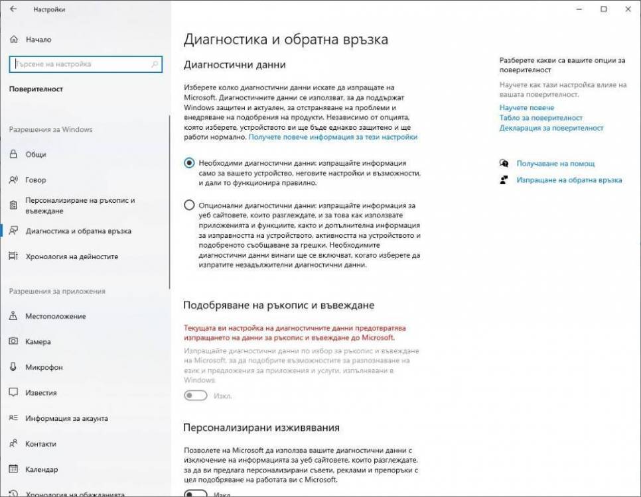The image size is (641, 497).
Task: Click the account info icon beside Информация за акаунта
Action: (x=13, y=417)
